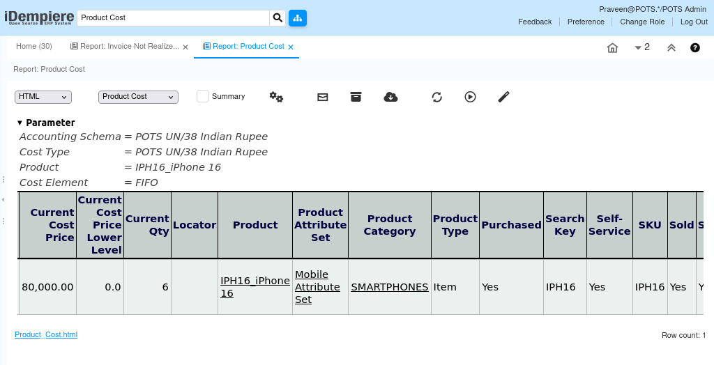This screenshot has width=714, height=365.
Task: Click the Current Cost Price column header
Action: pos(47,225)
